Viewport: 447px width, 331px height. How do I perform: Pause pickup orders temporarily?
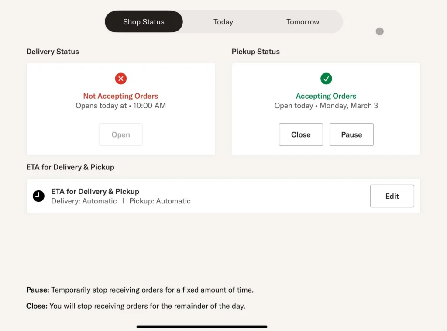pos(351,134)
